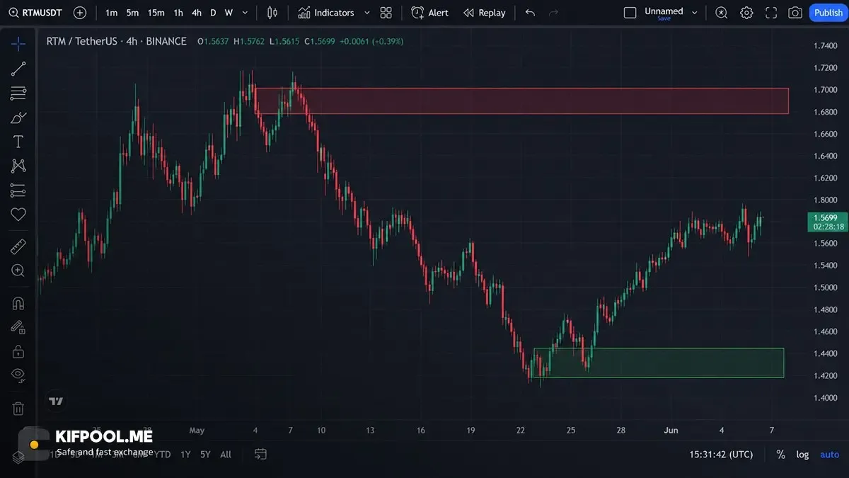Image resolution: width=849 pixels, height=478 pixels.
Task: Open the Unnamed layout dropdown arrow
Action: [x=694, y=13]
